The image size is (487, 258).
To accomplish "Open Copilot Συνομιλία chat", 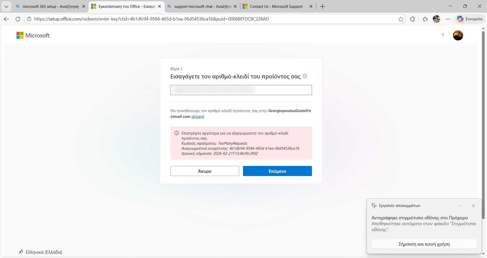I will pos(470,19).
